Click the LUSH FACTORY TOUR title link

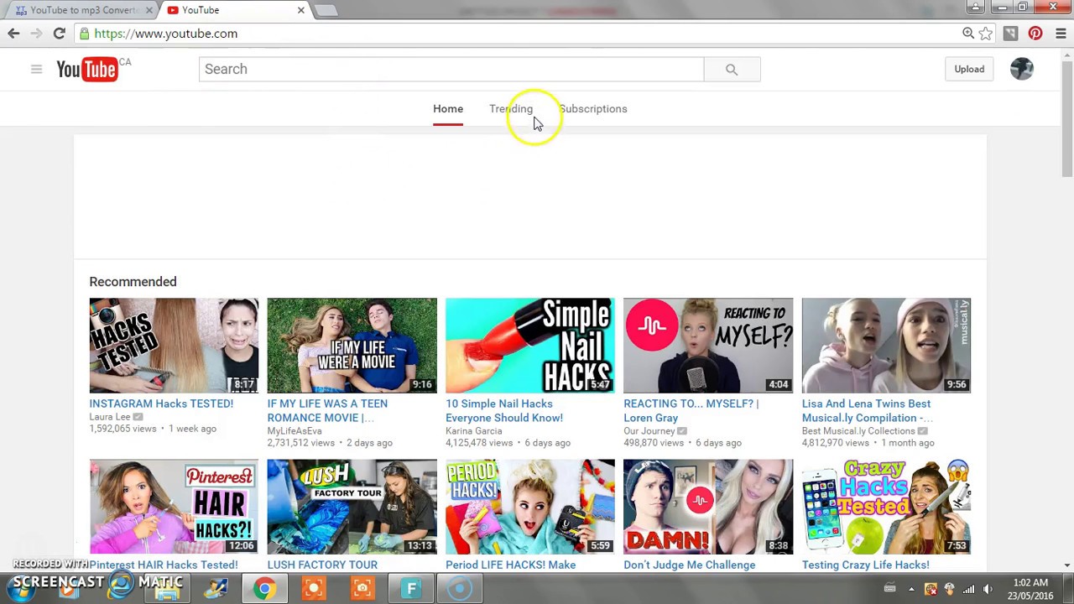pyautogui.click(x=322, y=565)
